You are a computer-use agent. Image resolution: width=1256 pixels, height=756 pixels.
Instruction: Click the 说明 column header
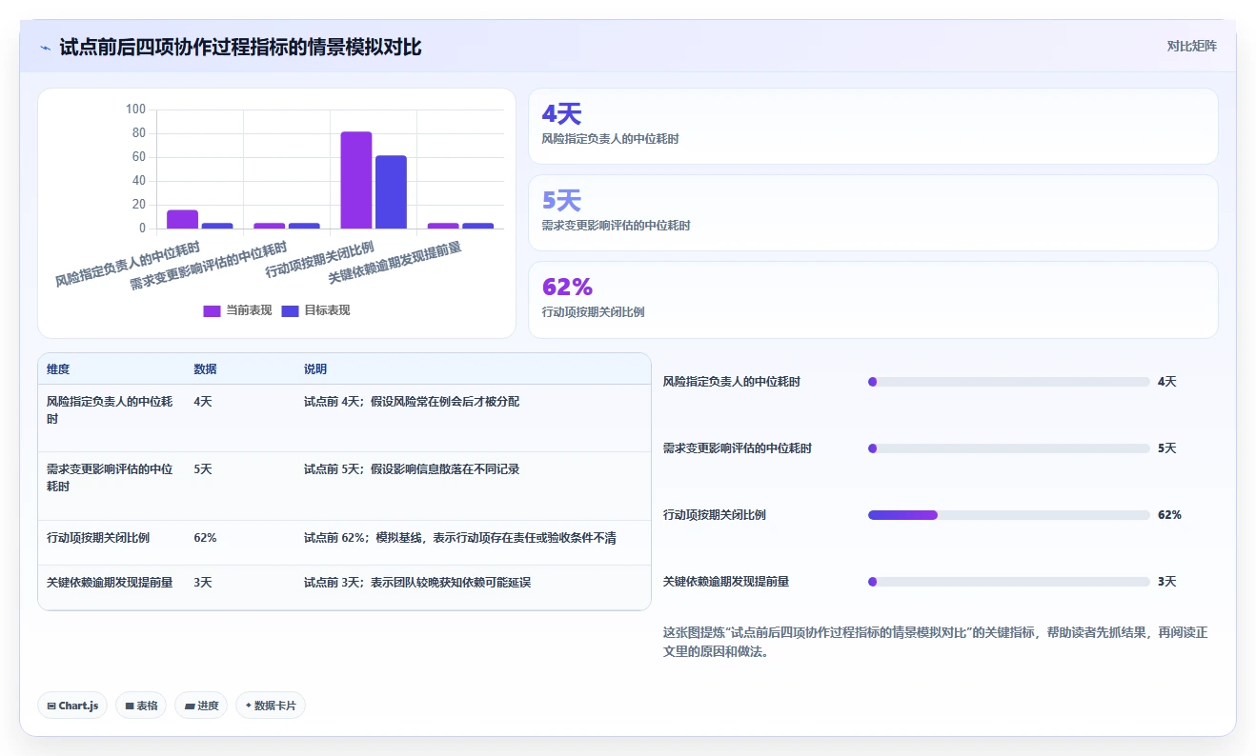[x=315, y=369]
